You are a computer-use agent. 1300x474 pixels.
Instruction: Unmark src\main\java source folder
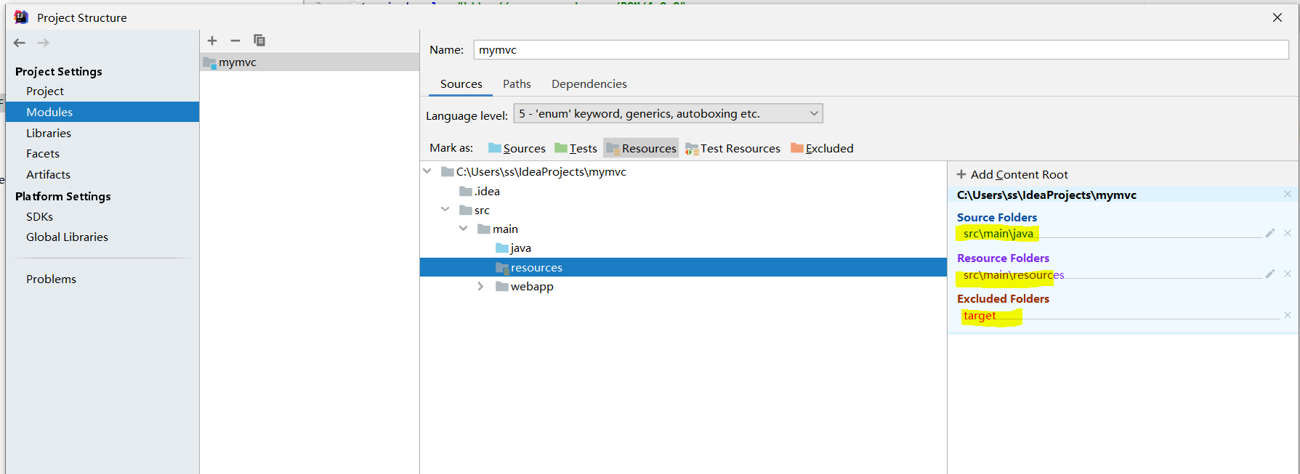[1288, 234]
